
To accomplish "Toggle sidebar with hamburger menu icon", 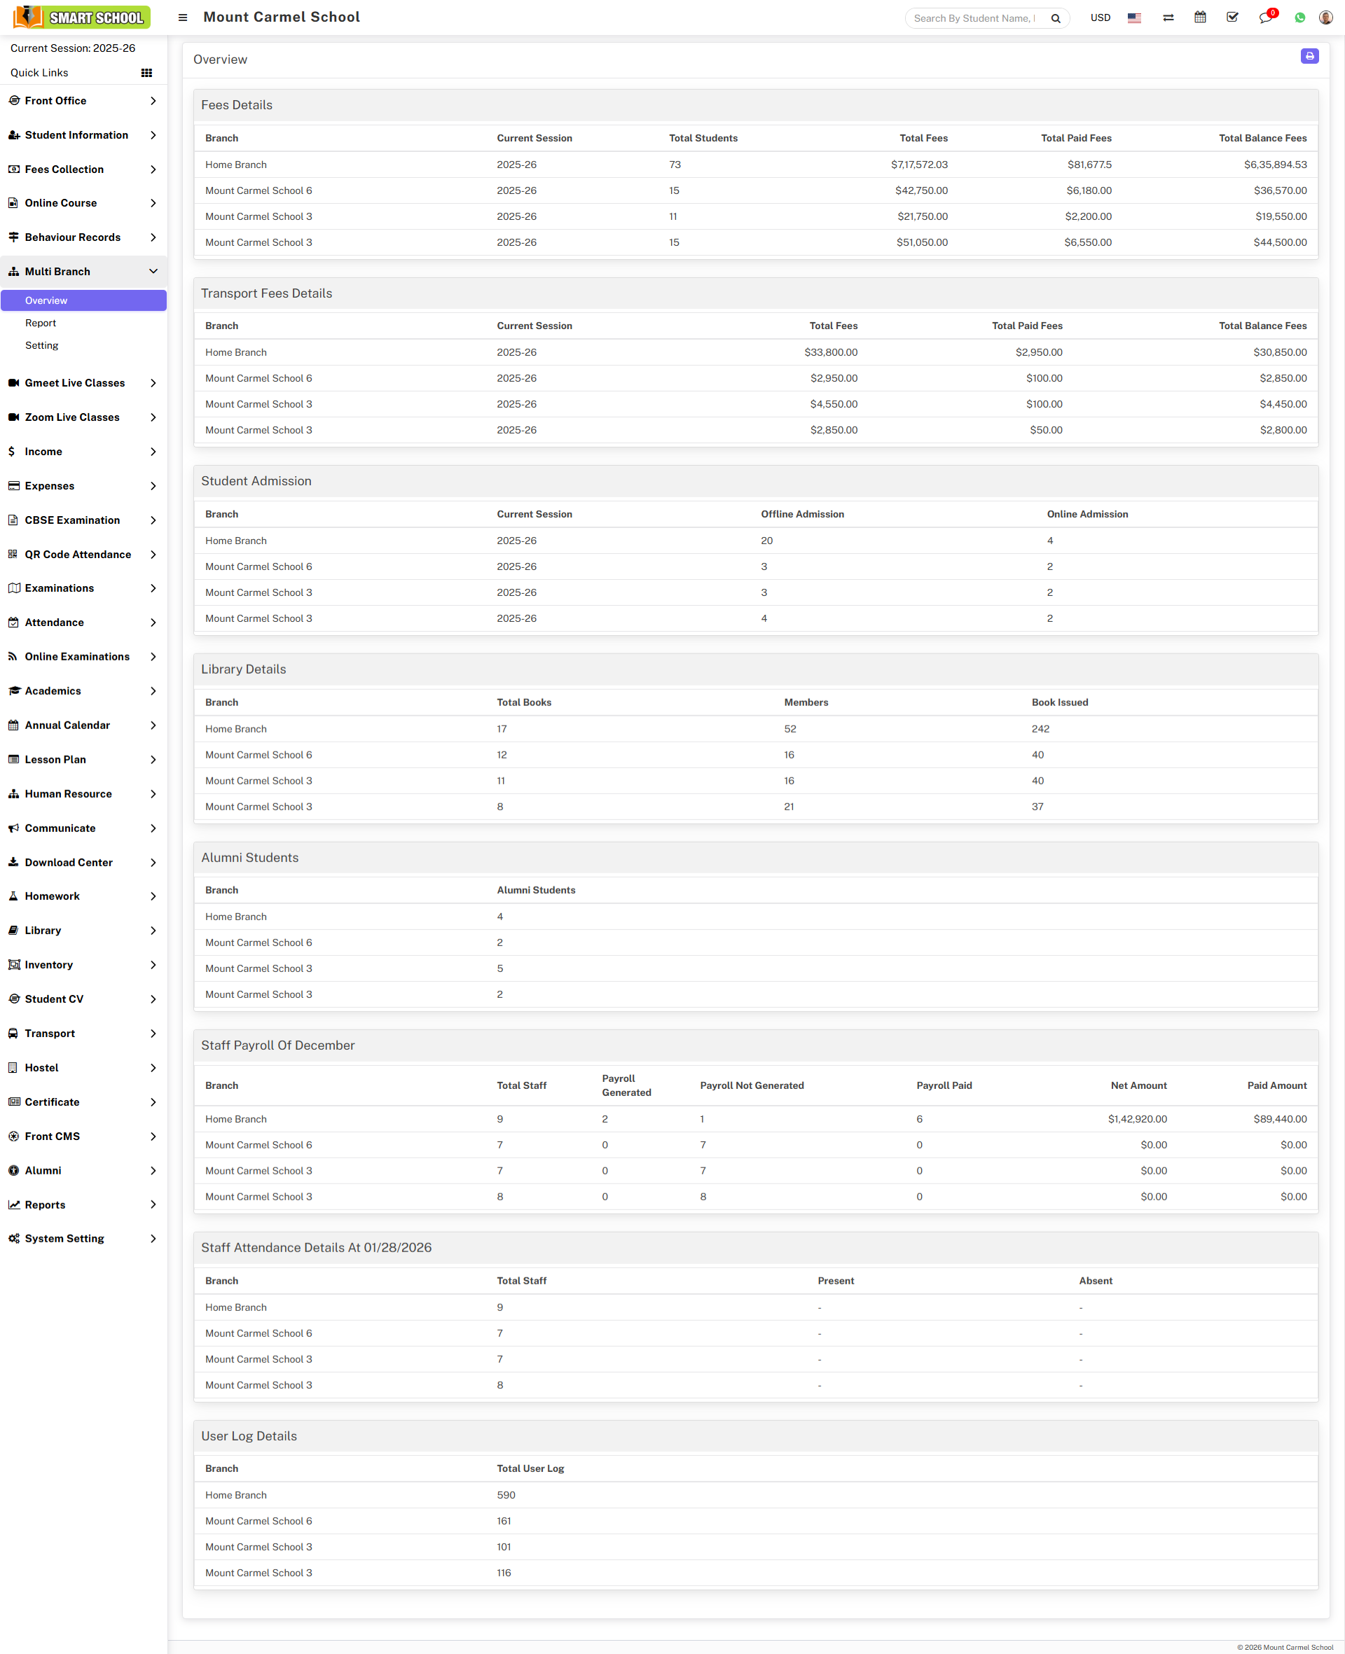I will (x=183, y=18).
